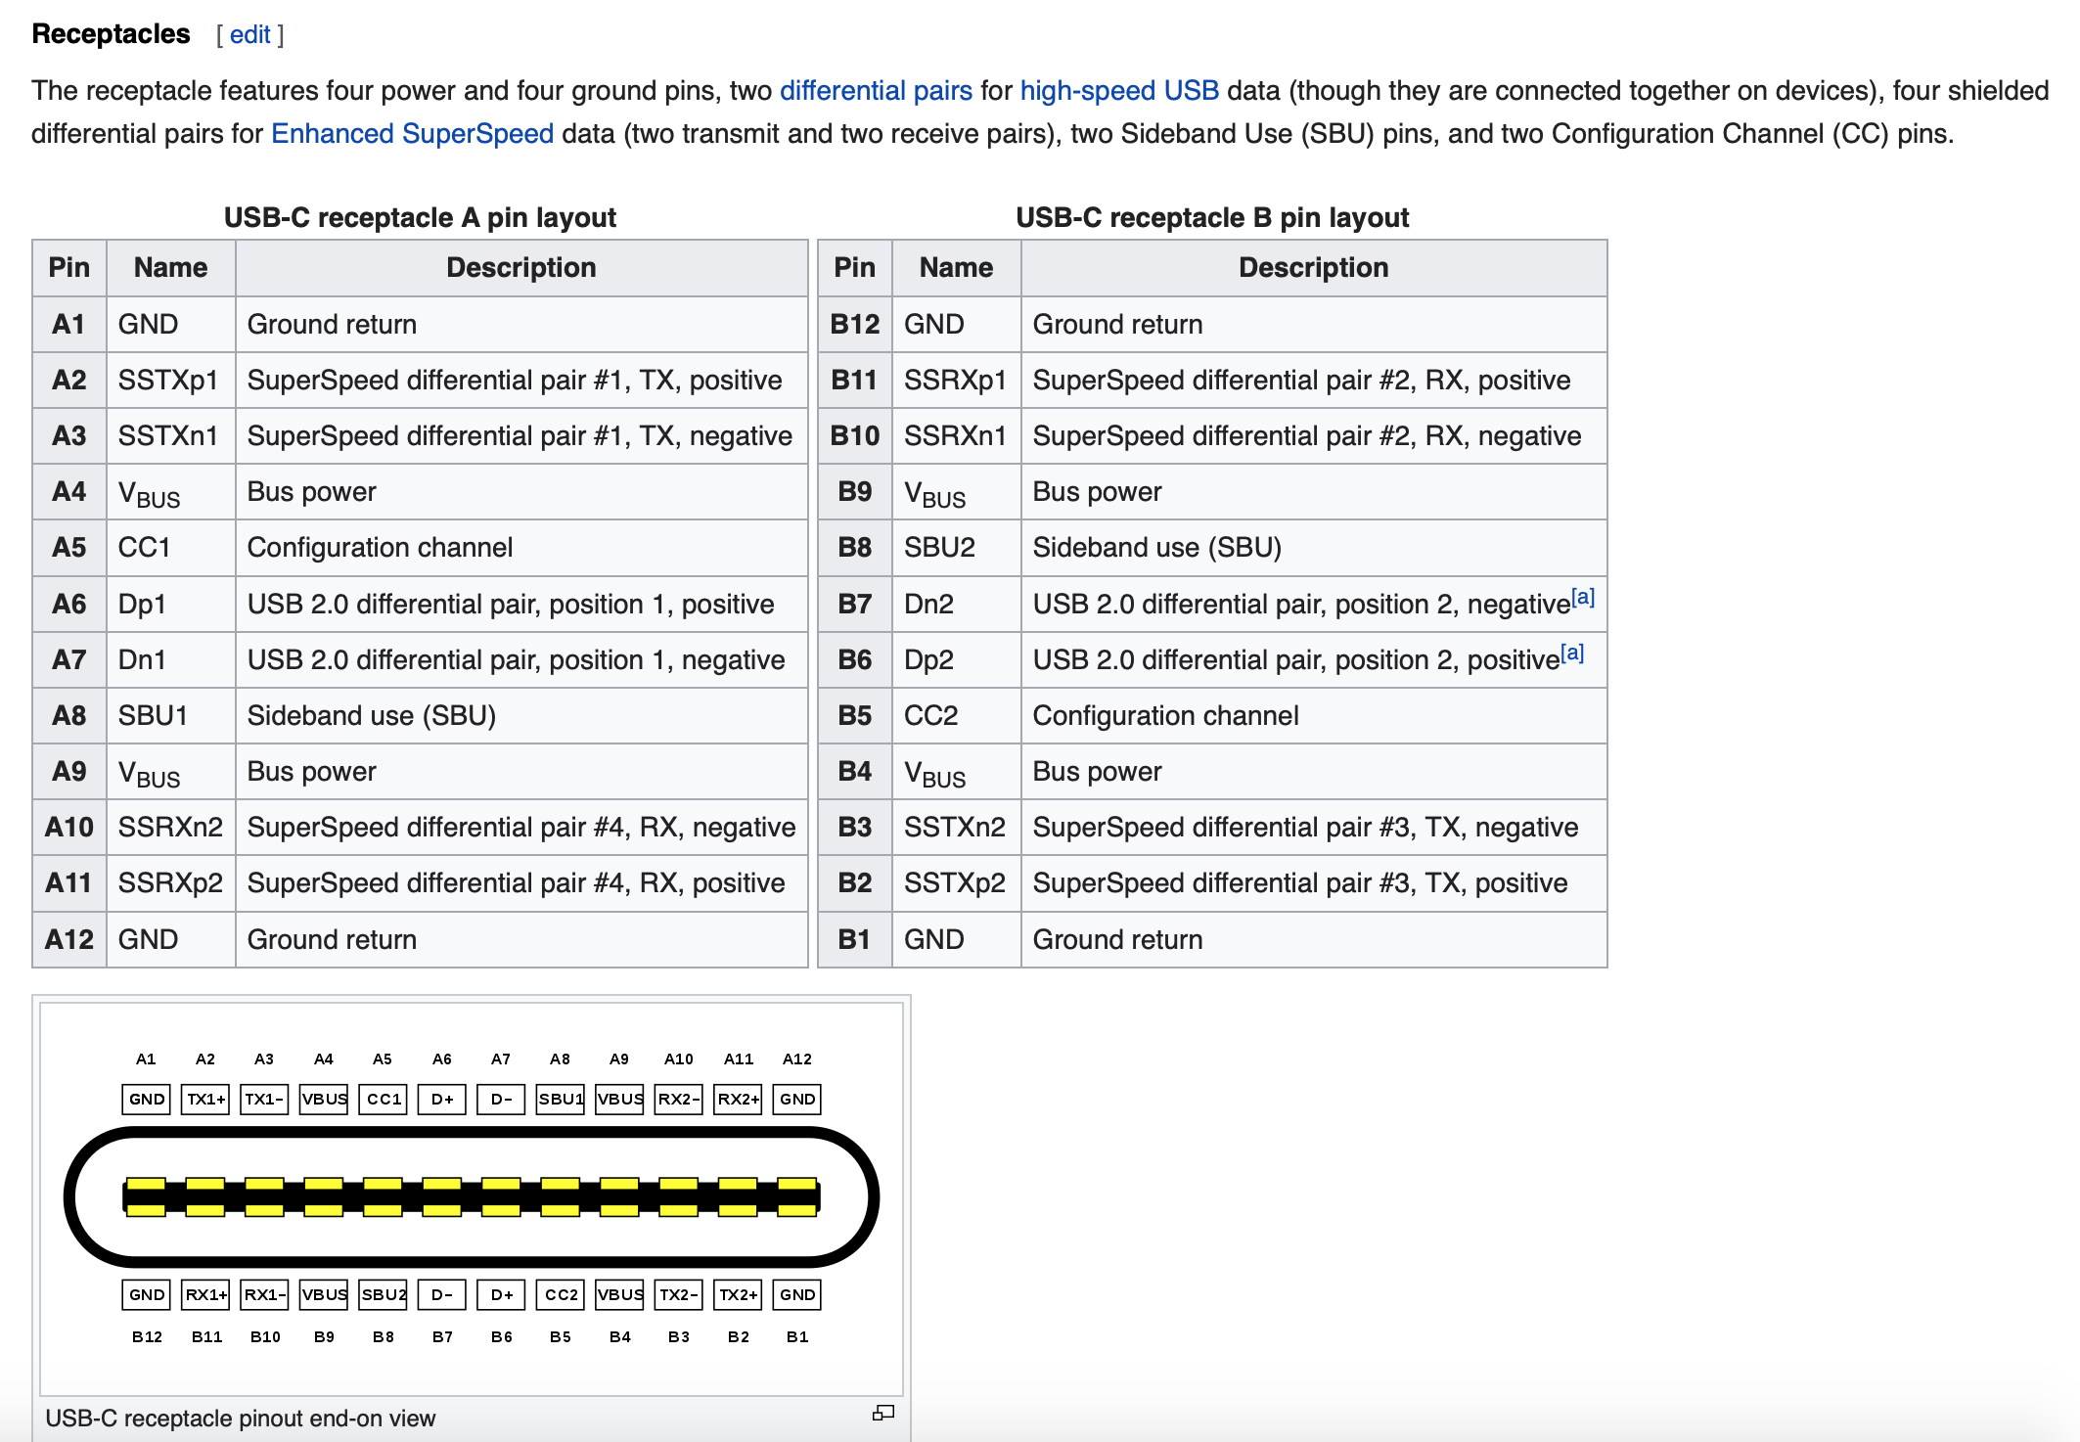Click the CC2 box in the pinout diagram
The width and height of the screenshot is (2080, 1442).
tap(560, 1294)
